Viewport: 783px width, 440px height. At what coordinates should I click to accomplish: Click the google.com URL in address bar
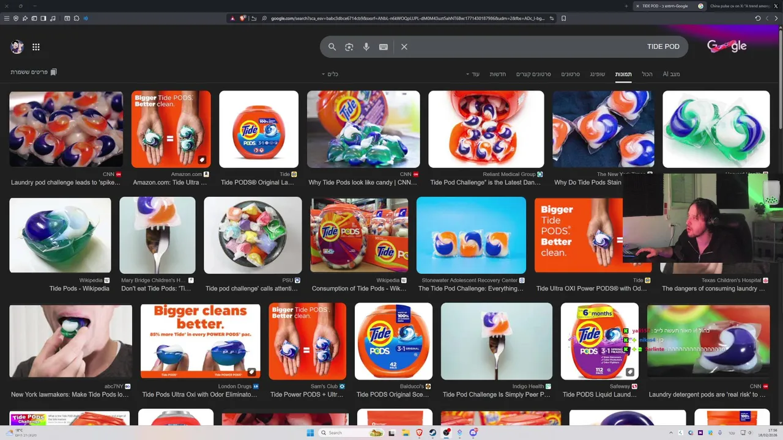pos(407,18)
